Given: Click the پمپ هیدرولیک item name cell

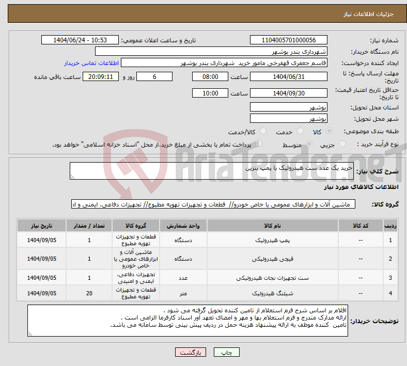Looking at the screenshot, I should pyautogui.click(x=273, y=240).
